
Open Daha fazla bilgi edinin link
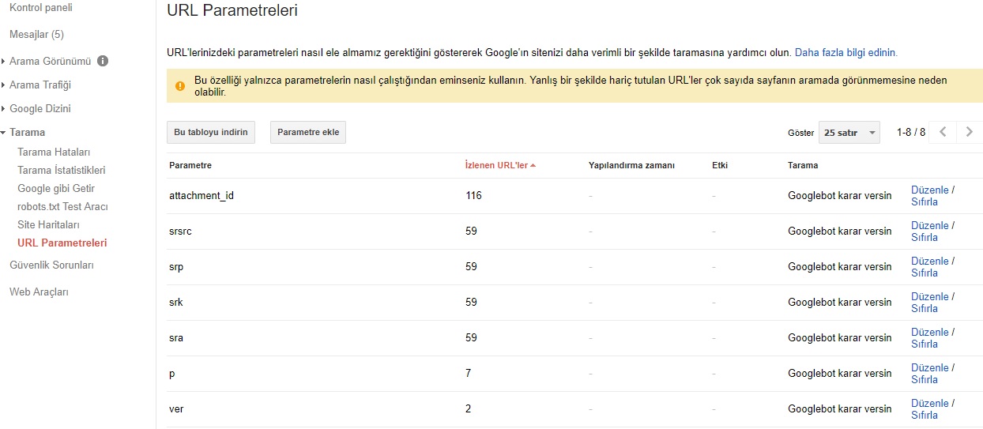click(x=846, y=52)
